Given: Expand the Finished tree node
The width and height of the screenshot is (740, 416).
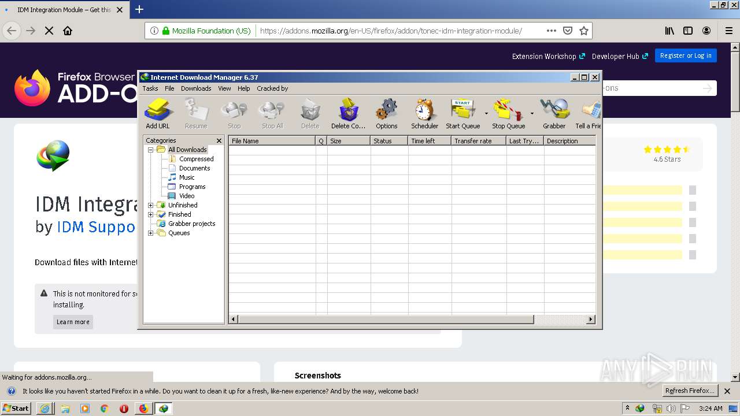Looking at the screenshot, I should [151, 214].
